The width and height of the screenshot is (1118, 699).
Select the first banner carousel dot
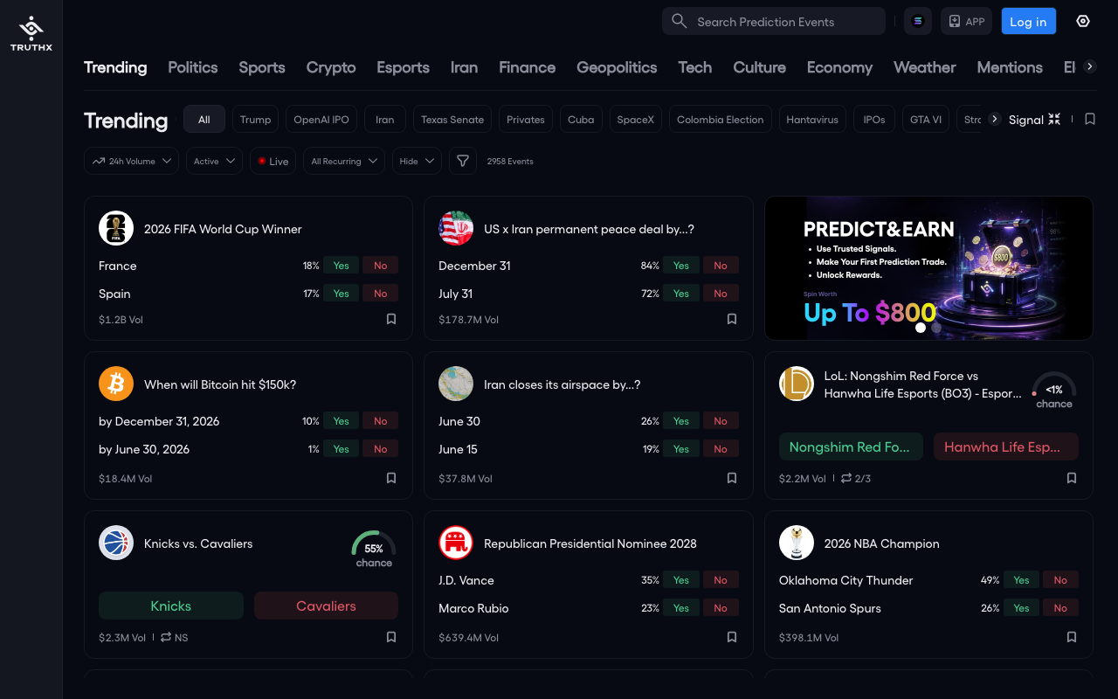(x=920, y=328)
